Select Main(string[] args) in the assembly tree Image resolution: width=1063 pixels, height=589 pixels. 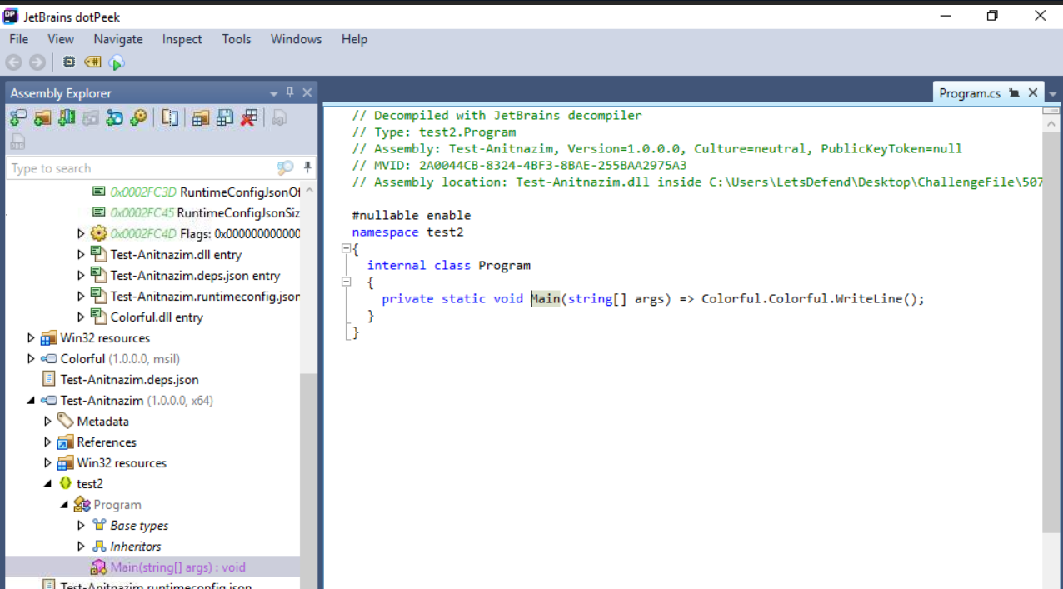point(177,567)
